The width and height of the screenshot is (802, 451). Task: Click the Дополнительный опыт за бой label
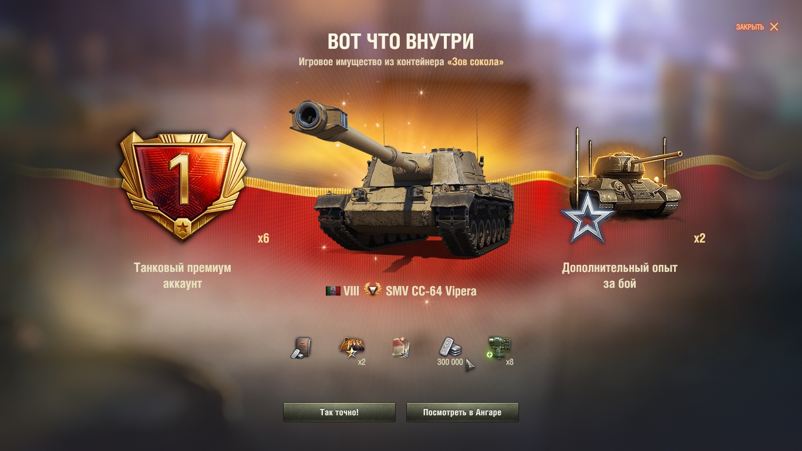pyautogui.click(x=619, y=275)
